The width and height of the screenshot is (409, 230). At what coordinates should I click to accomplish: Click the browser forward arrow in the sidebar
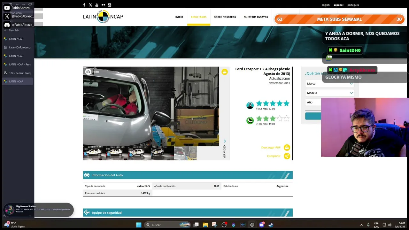click(x=23, y=4)
